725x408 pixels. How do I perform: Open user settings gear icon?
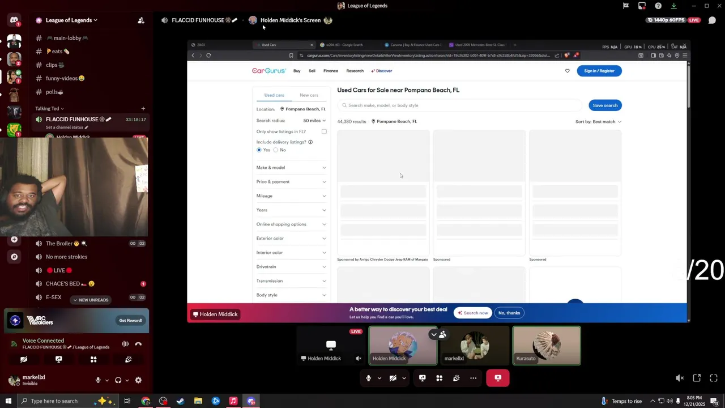coord(138,380)
